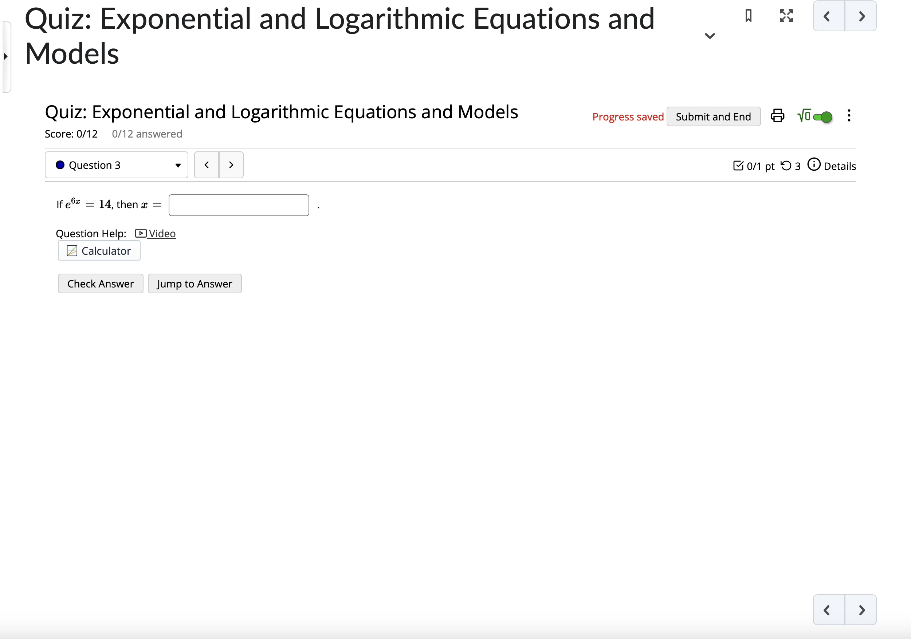Click the attempts remaining retry icon
Screen dimensions: 911x639
point(787,165)
